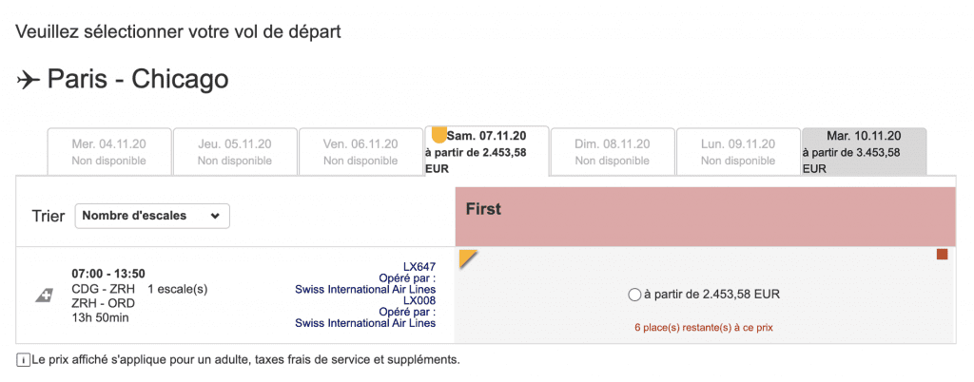Viewport: 974px width, 382px height.
Task: Select the 2.453,58 EUR fare radio button
Action: (634, 296)
